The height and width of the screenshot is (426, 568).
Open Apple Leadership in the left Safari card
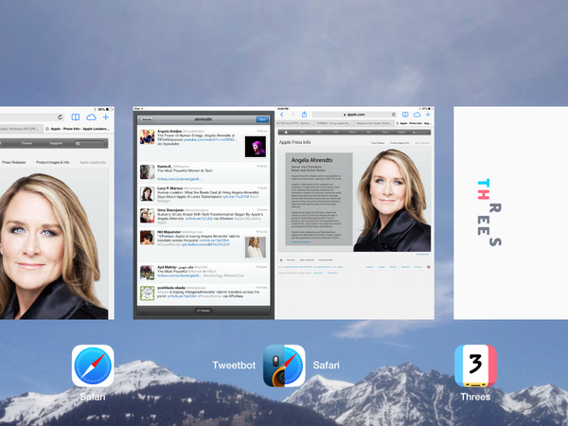(93, 162)
